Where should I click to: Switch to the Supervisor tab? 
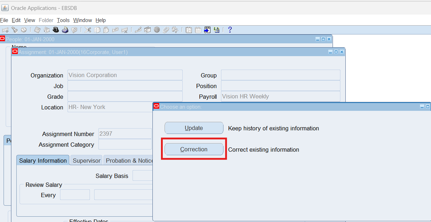click(86, 161)
